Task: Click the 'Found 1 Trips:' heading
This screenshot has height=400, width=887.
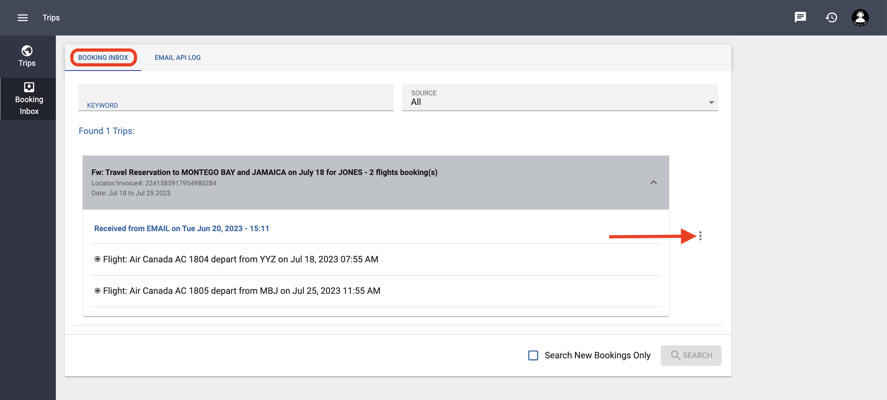Action: (106, 131)
